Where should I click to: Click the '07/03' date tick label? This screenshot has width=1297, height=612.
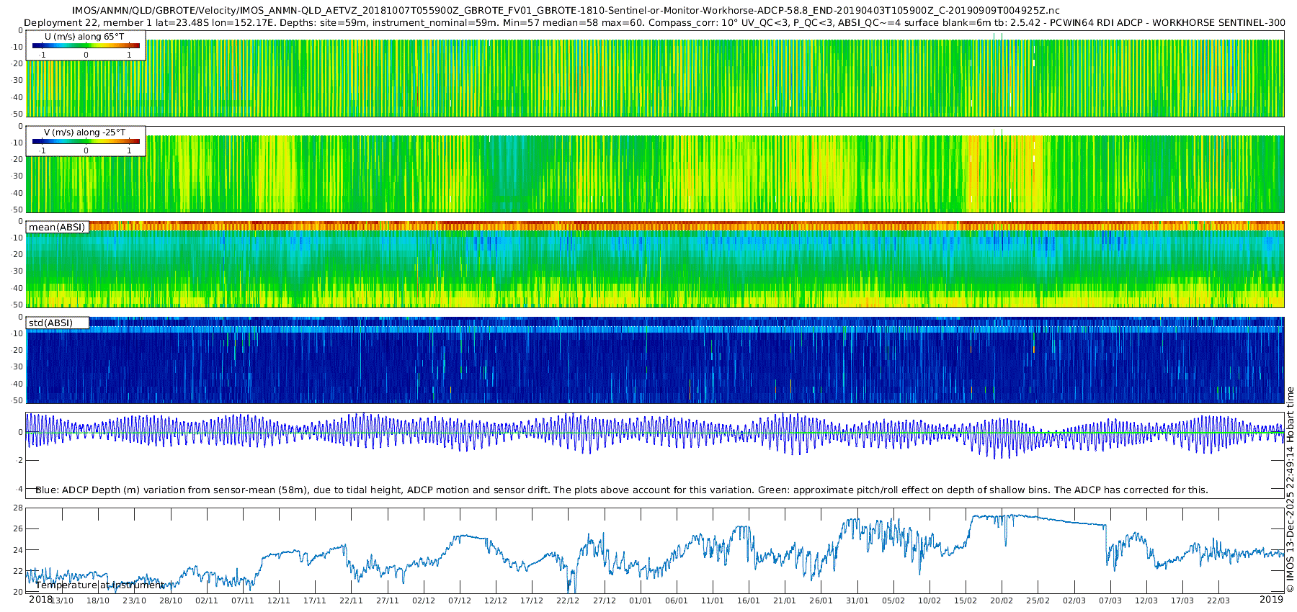click(1110, 600)
